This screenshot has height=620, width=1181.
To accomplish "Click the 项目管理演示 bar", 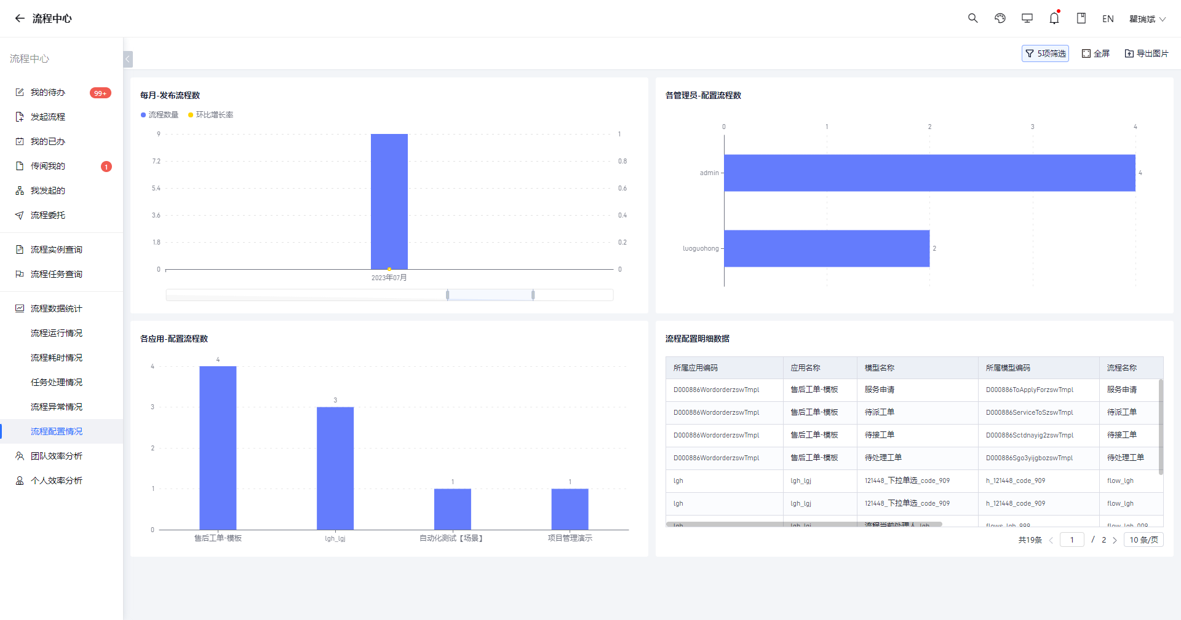I will 570,509.
